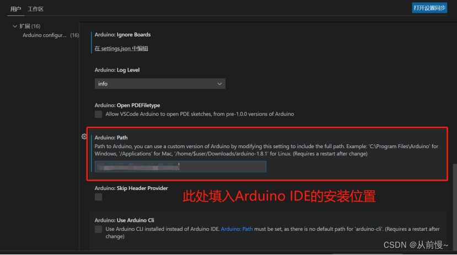Click the Arduino: Ignore Boards heading

(x=122, y=35)
